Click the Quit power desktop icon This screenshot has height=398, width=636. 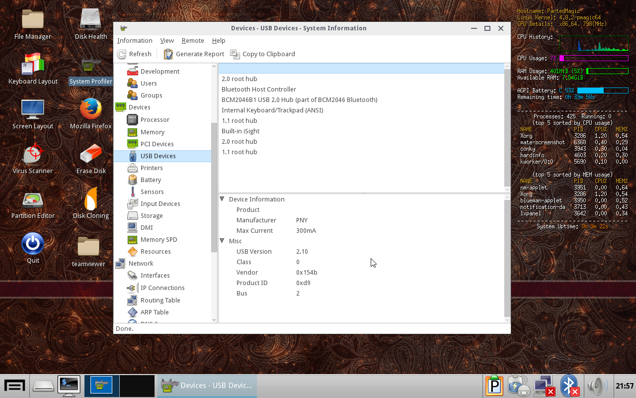coord(33,248)
